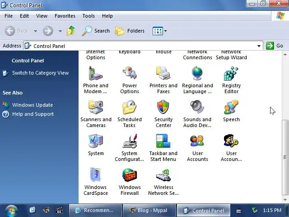289x217 pixels.
Task: Open Security Center shield icon
Action: (x=163, y=107)
